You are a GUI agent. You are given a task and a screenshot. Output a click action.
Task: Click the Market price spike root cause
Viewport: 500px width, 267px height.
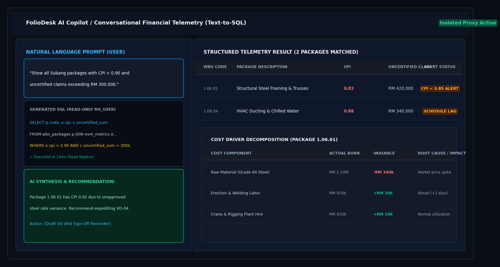tap(434, 172)
